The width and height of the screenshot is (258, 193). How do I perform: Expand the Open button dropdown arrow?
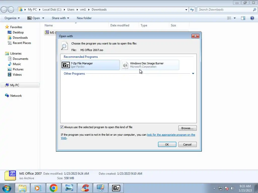[x=43, y=18]
